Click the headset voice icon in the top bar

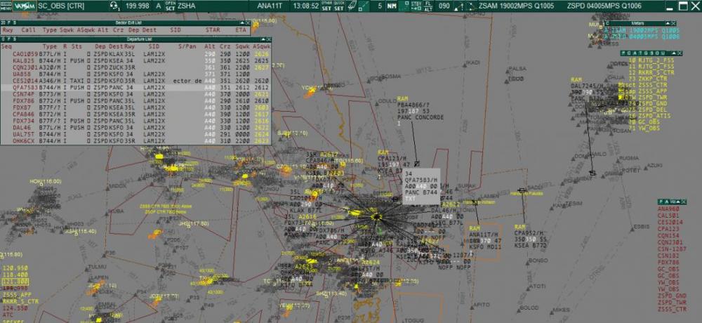[114, 6]
